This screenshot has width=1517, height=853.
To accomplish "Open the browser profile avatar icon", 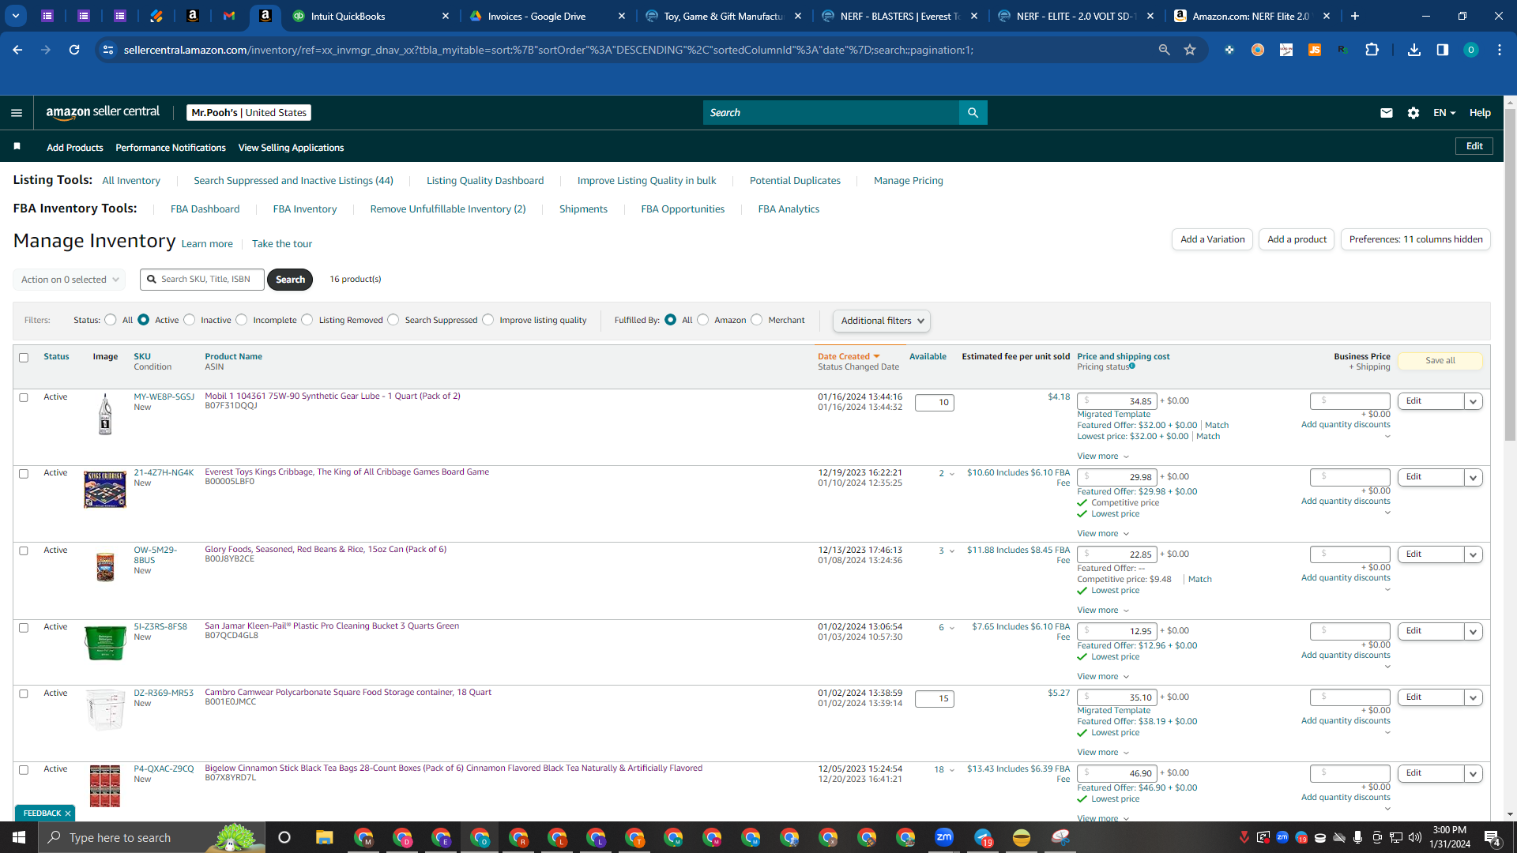I will coord(1471,50).
